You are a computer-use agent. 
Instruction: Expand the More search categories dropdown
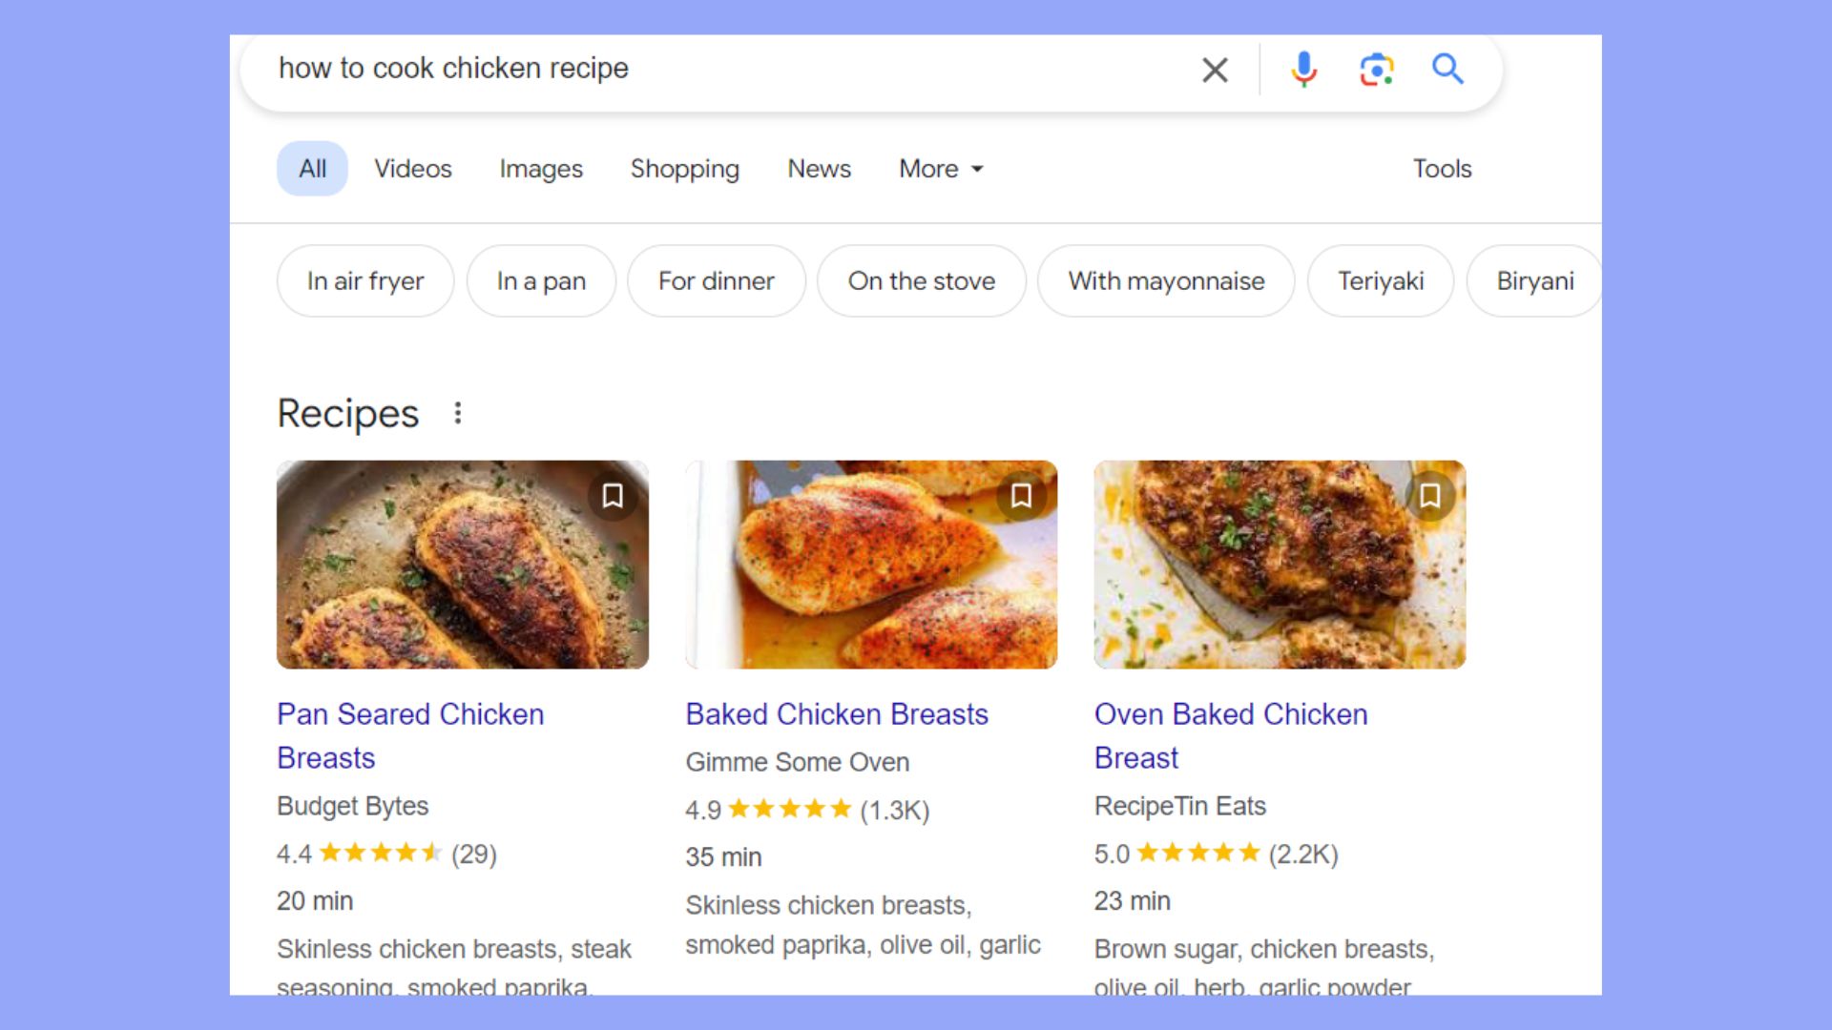tap(940, 169)
